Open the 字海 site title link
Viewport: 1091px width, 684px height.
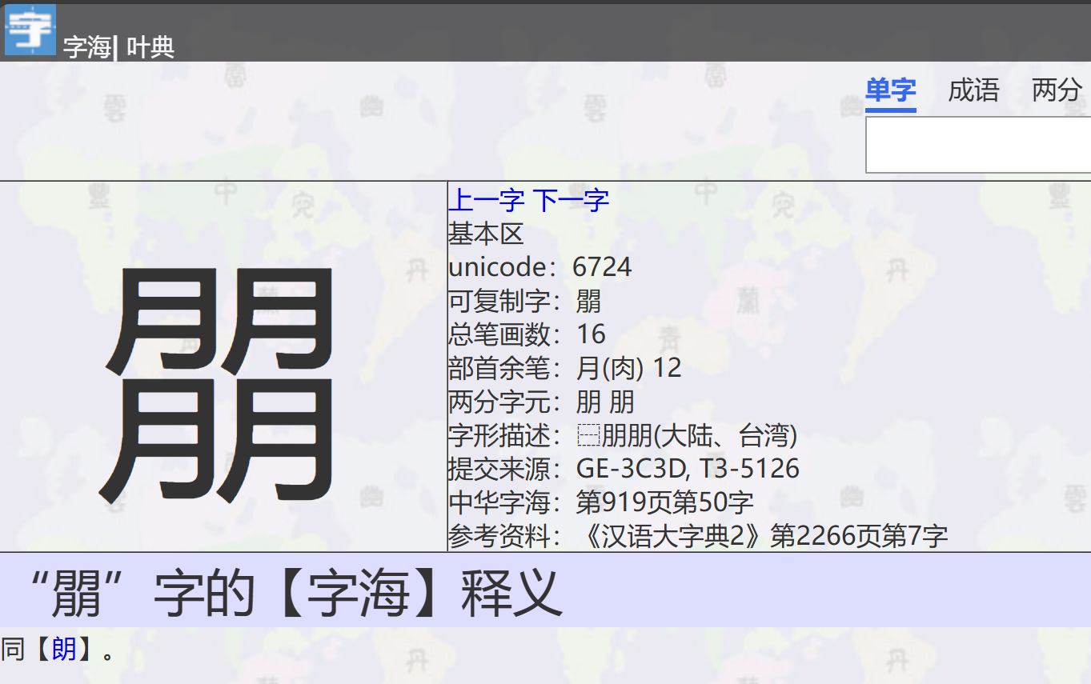pos(86,47)
